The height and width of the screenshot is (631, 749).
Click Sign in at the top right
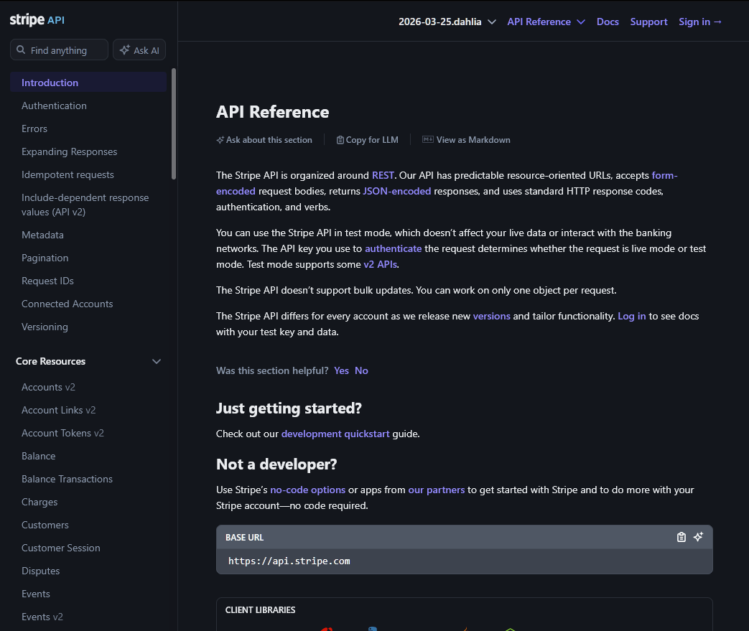[699, 22]
